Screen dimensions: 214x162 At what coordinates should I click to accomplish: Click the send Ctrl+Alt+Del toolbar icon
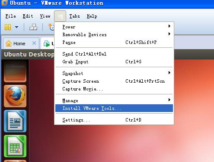(x=33, y=27)
